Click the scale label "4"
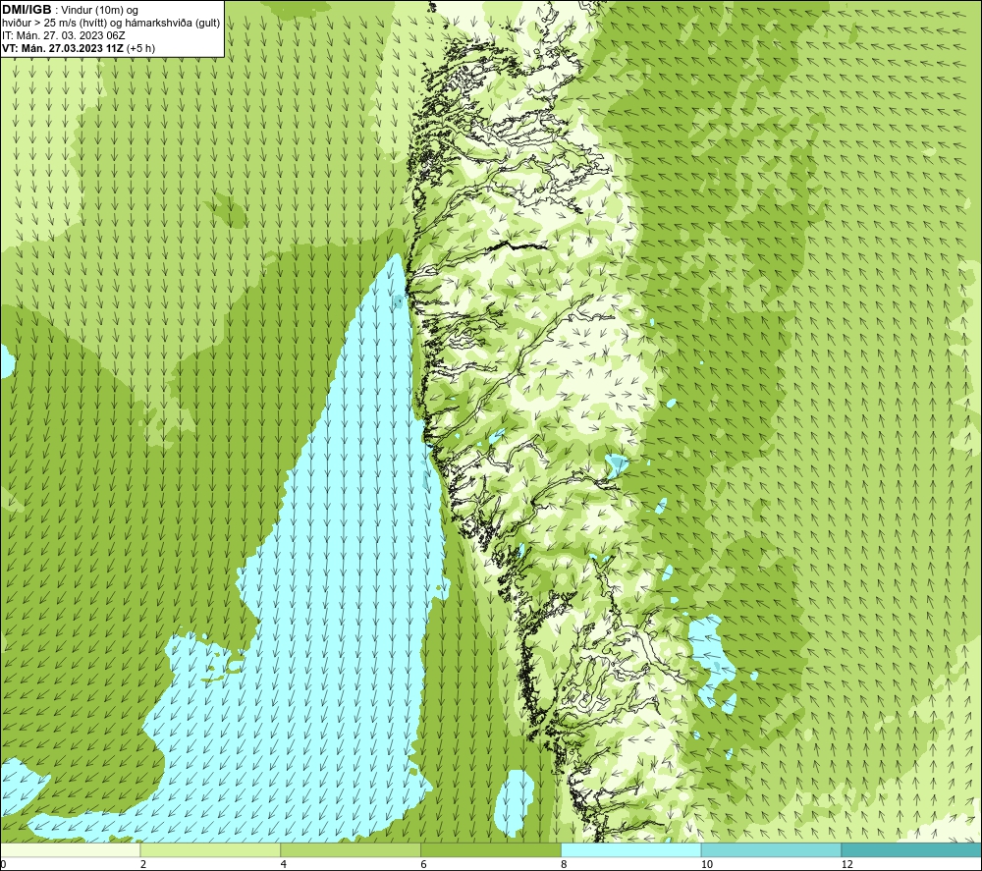Viewport: 982px width, 871px height. tap(284, 865)
